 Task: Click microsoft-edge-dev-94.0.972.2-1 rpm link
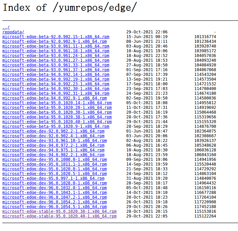click(54, 145)
